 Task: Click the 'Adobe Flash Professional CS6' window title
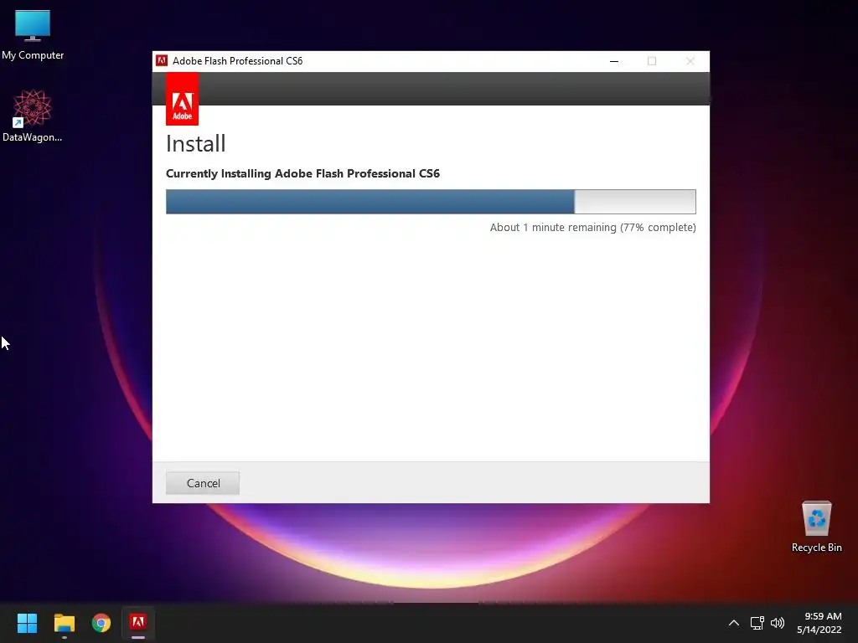click(237, 60)
